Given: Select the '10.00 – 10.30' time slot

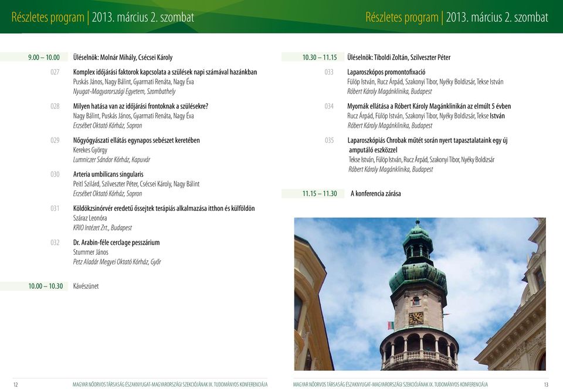Looking at the screenshot, I should pos(46,286).
